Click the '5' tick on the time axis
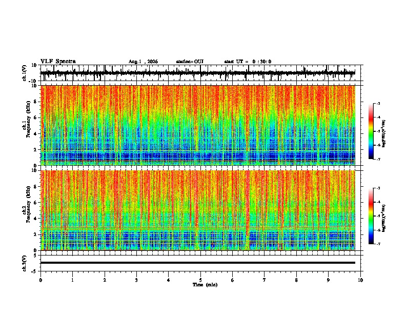Screen dimensions: 406x314 pyautogui.click(x=200, y=280)
